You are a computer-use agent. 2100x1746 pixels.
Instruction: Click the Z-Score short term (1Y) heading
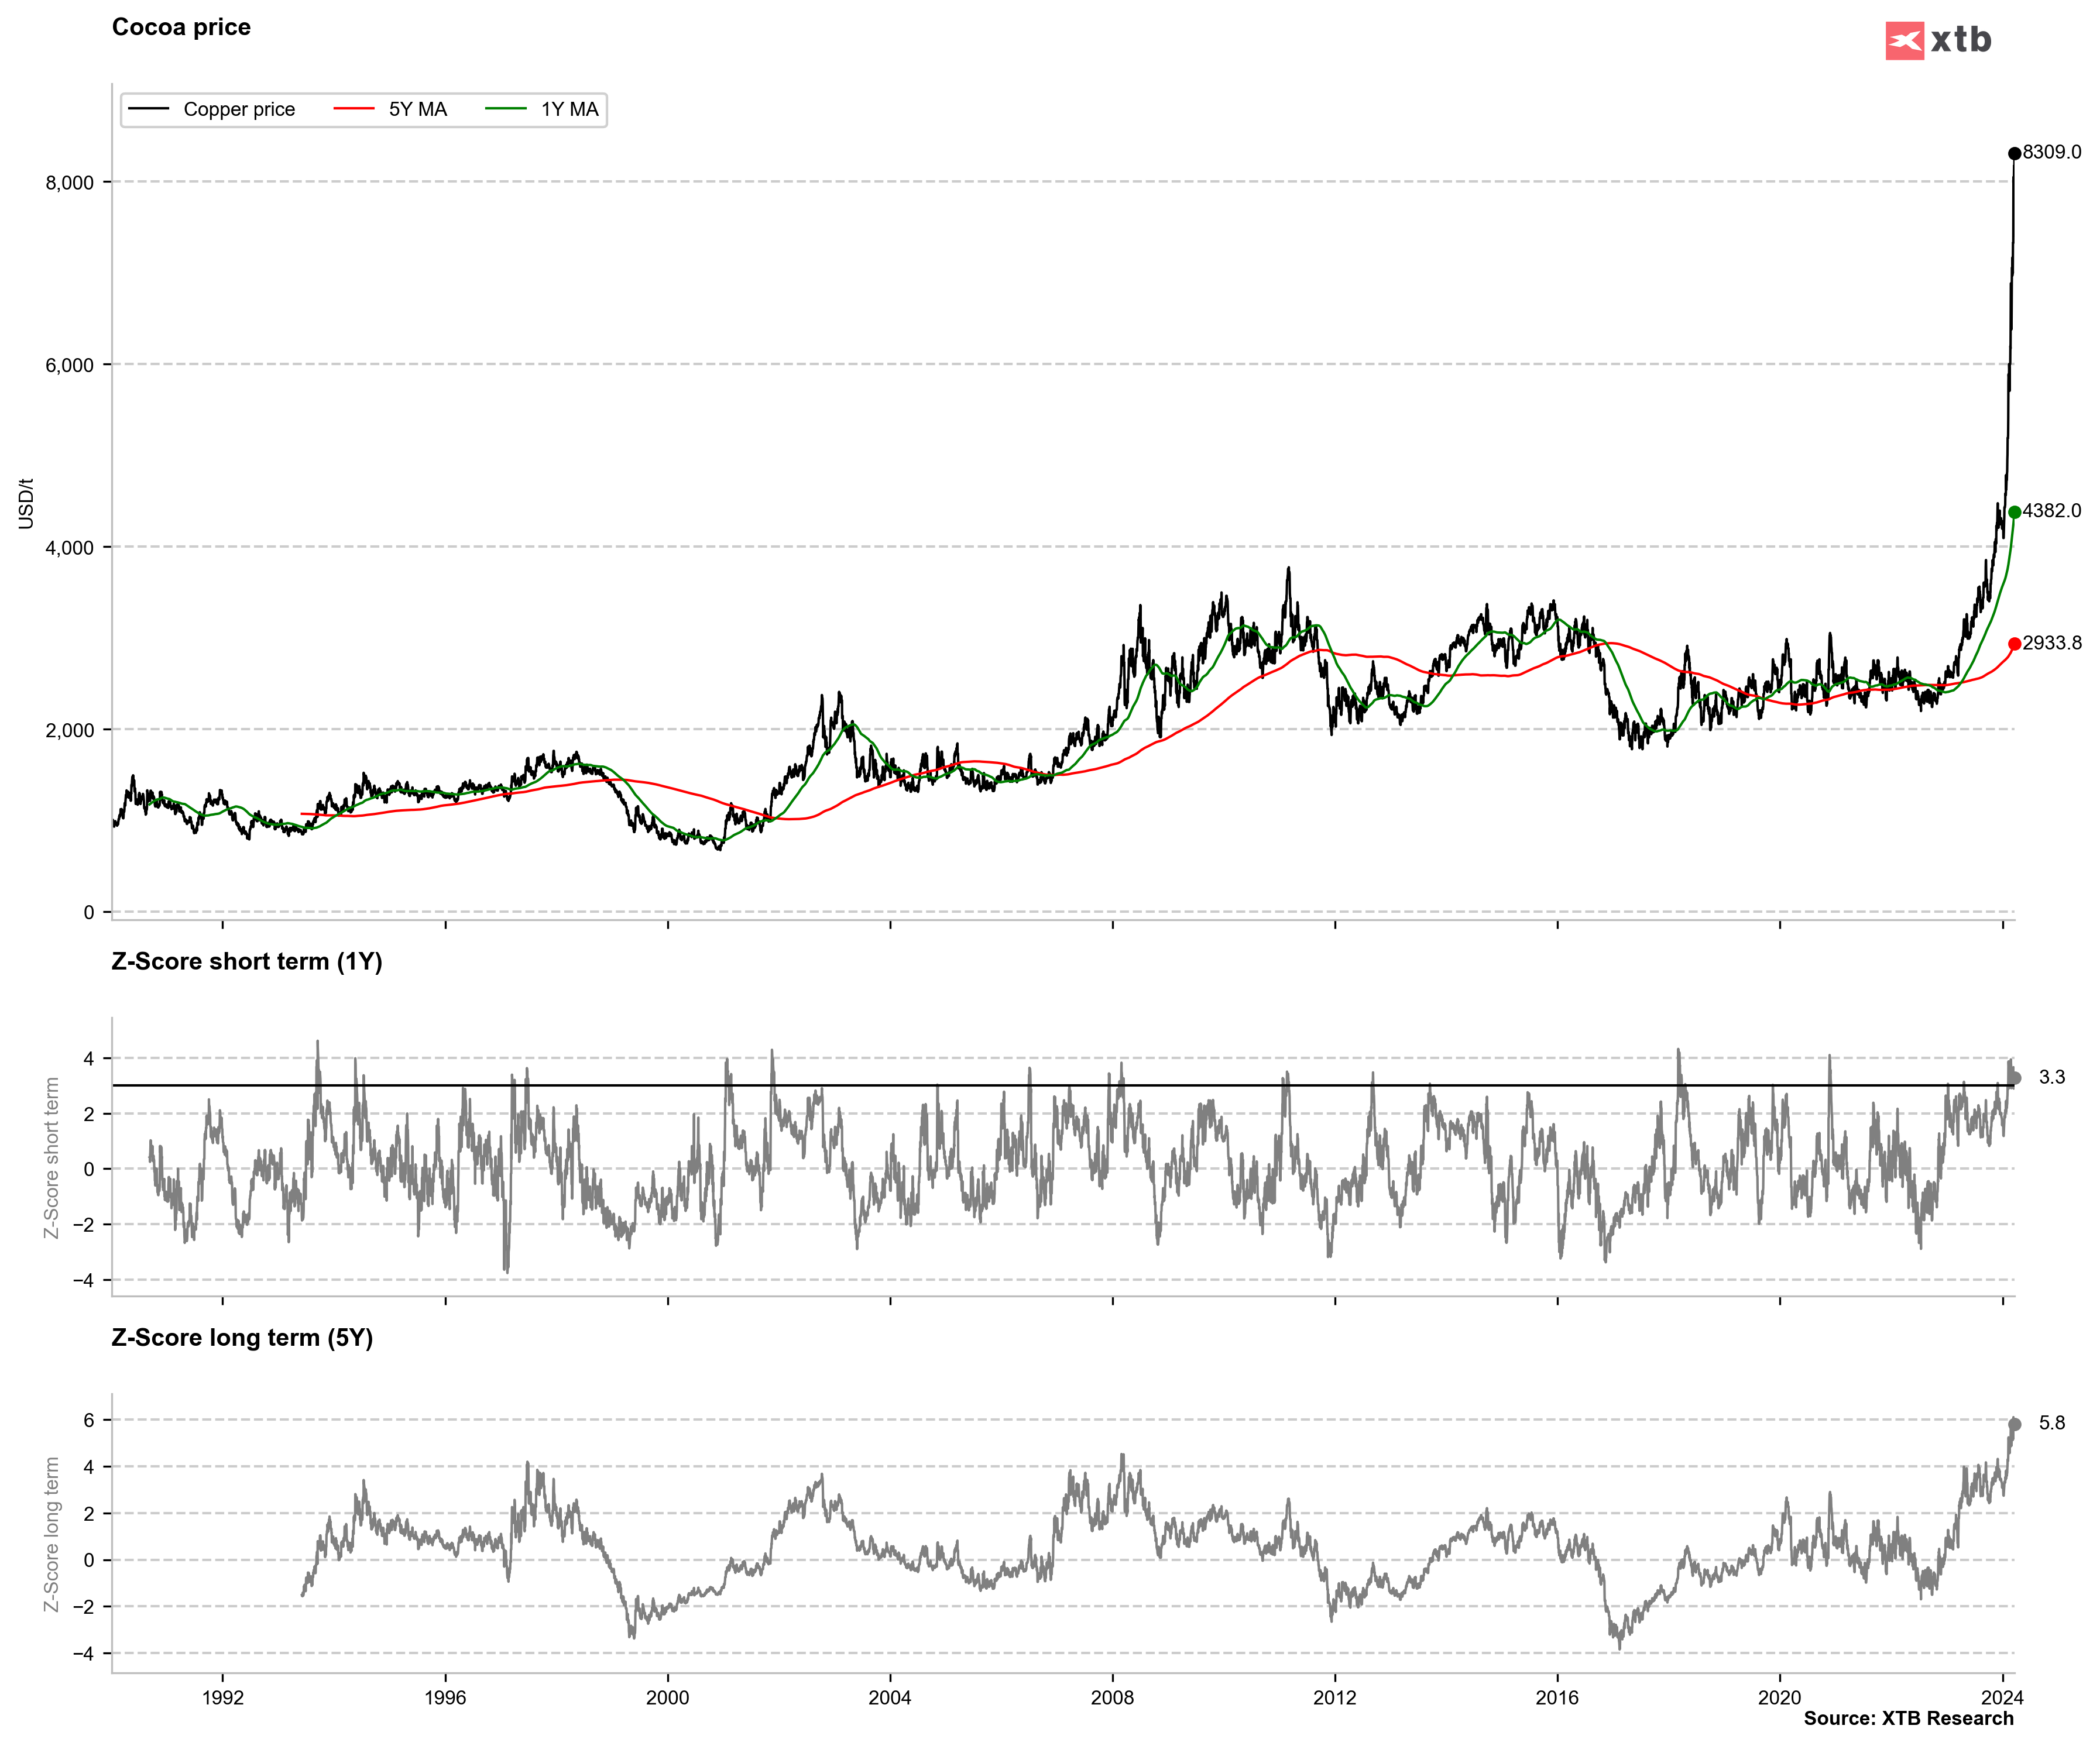[247, 961]
